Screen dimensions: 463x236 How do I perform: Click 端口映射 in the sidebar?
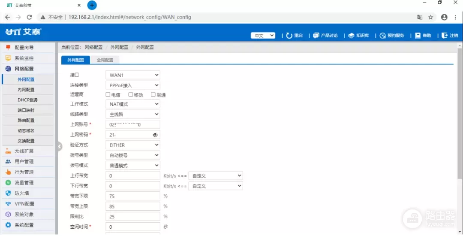click(x=26, y=110)
